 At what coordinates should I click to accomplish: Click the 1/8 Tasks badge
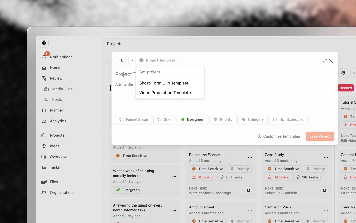(x=307, y=177)
